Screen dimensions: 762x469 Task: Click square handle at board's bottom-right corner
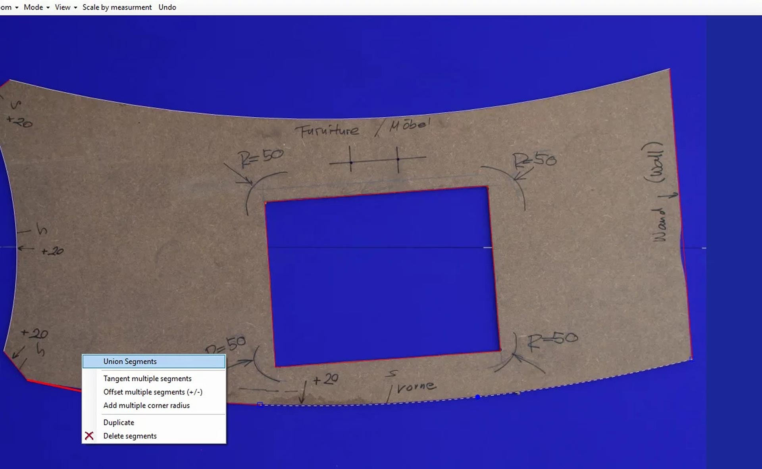point(691,359)
